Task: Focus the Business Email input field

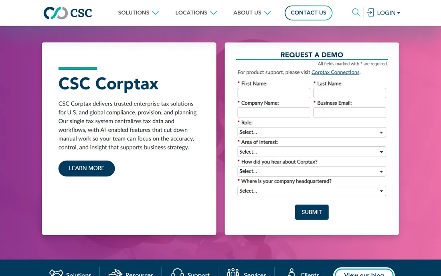Action: 350,113
